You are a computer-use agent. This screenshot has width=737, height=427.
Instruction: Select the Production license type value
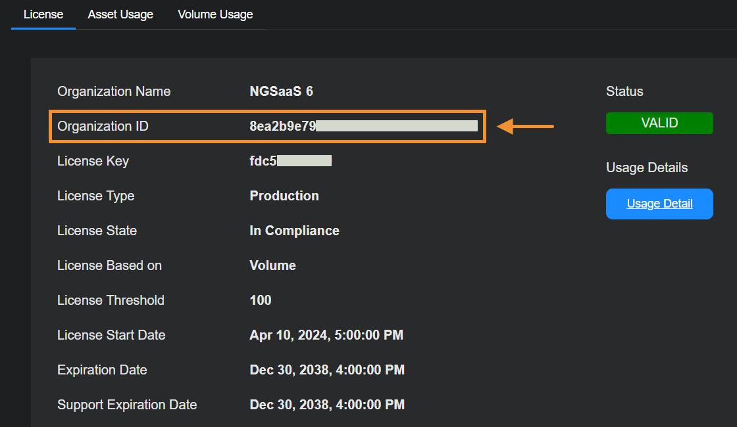click(284, 196)
